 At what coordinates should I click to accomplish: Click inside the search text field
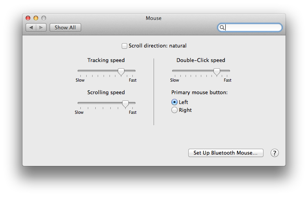click(x=252, y=27)
